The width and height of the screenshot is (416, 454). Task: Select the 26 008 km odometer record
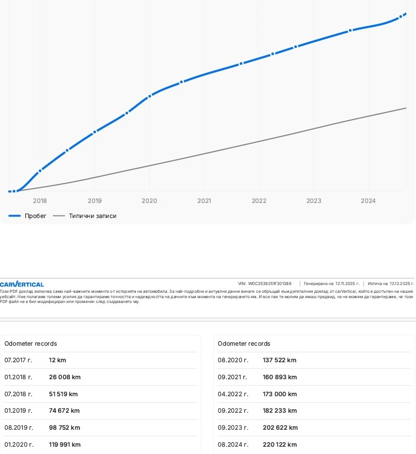click(64, 377)
